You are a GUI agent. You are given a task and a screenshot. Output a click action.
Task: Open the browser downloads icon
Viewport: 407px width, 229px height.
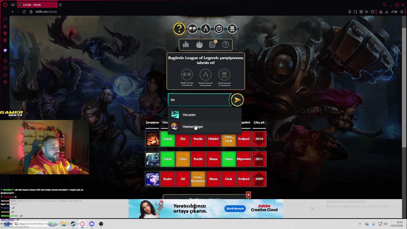click(x=387, y=12)
